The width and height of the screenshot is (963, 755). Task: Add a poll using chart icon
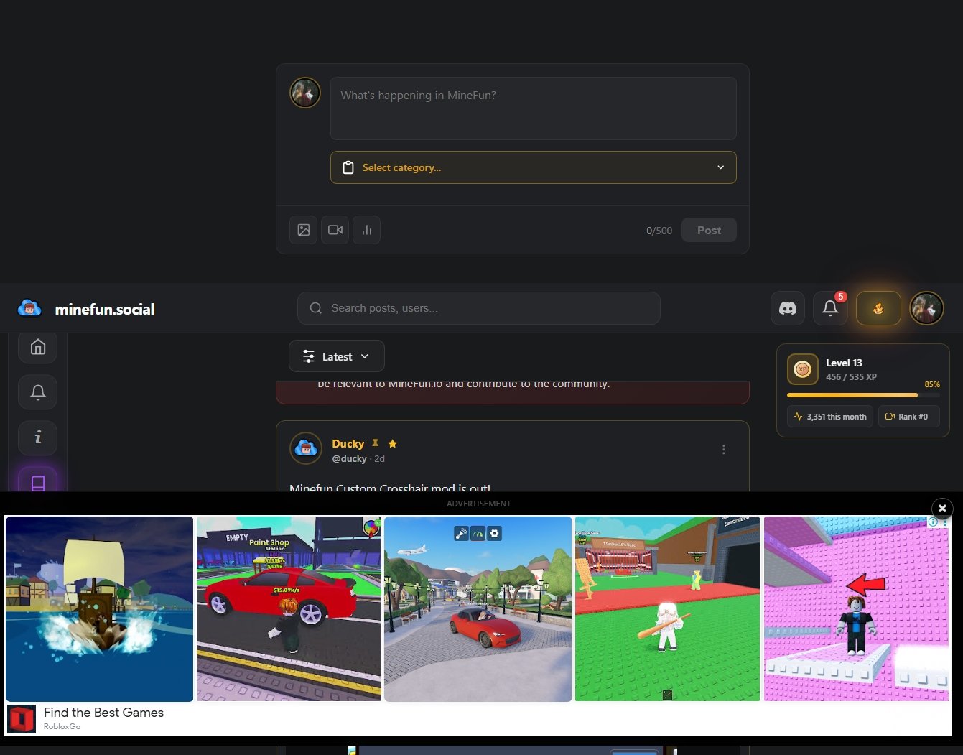tap(367, 230)
